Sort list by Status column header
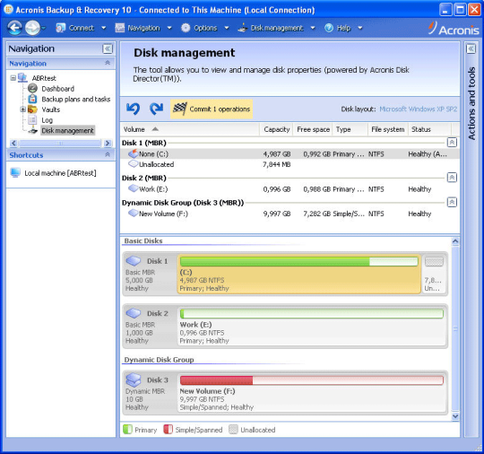 tap(429, 129)
